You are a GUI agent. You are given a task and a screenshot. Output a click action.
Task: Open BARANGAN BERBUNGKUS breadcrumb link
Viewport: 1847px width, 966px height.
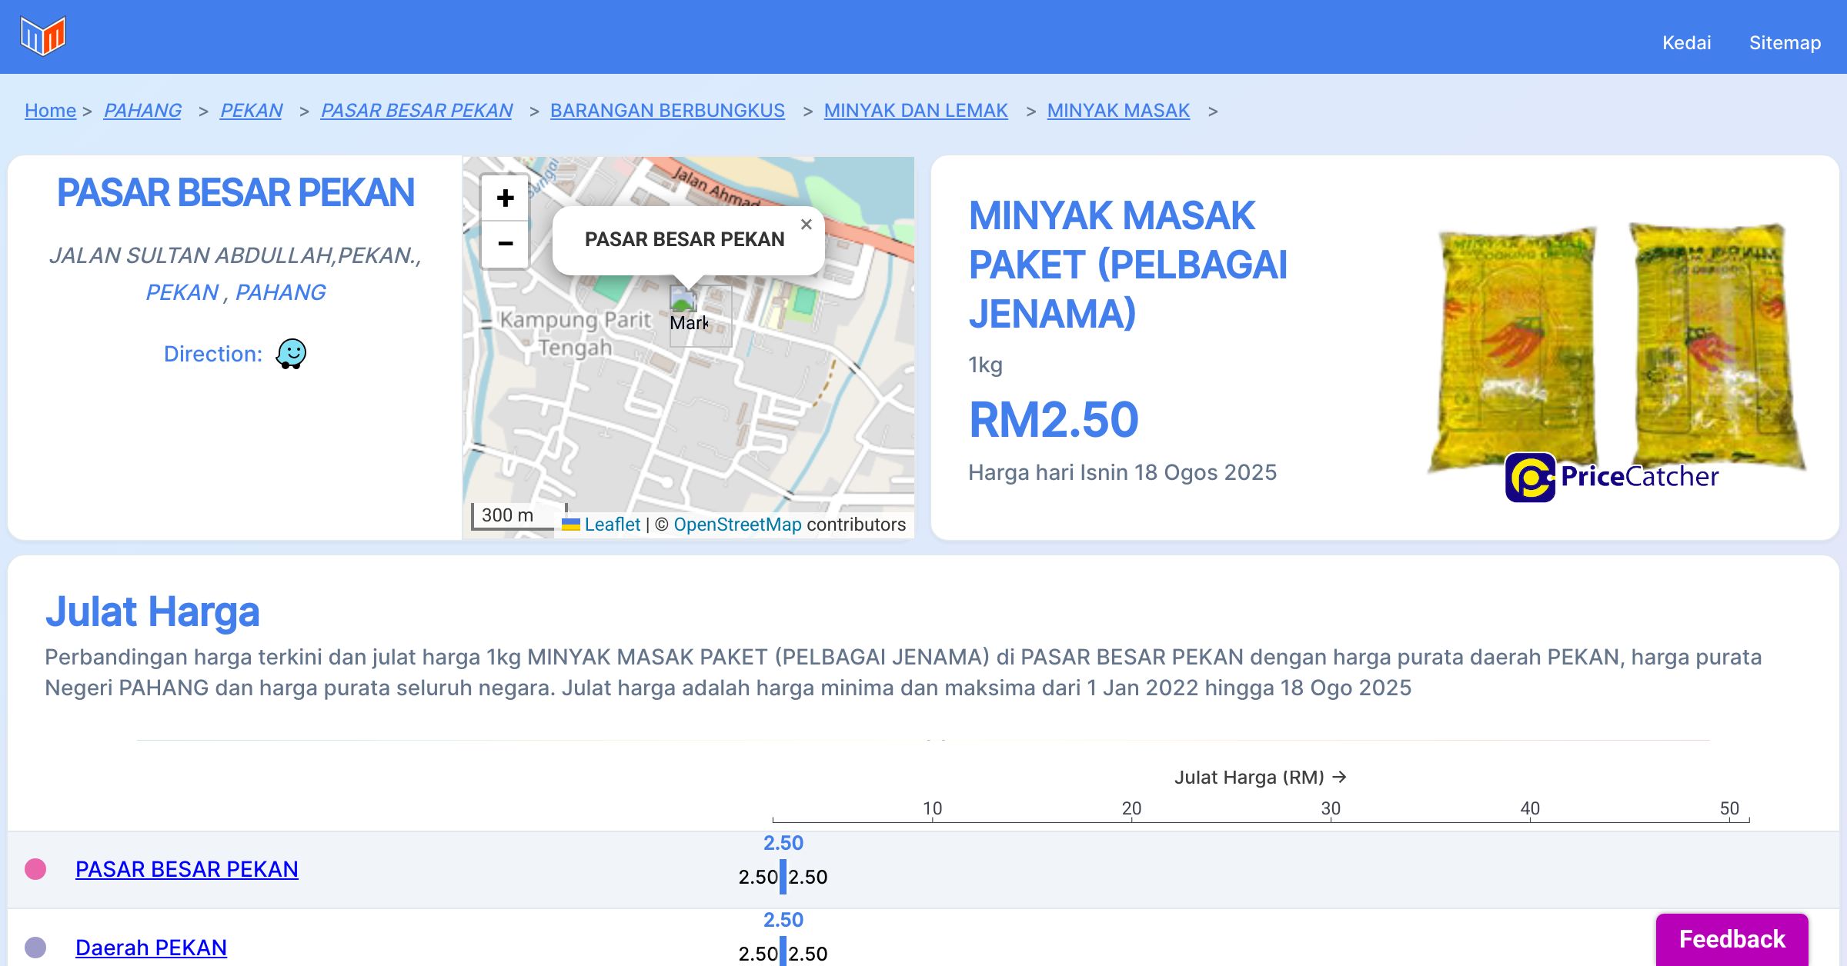(x=667, y=111)
